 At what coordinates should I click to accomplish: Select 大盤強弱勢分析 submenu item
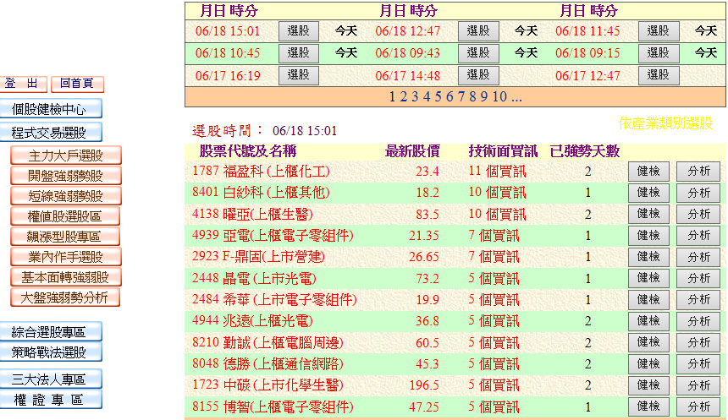click(x=65, y=297)
